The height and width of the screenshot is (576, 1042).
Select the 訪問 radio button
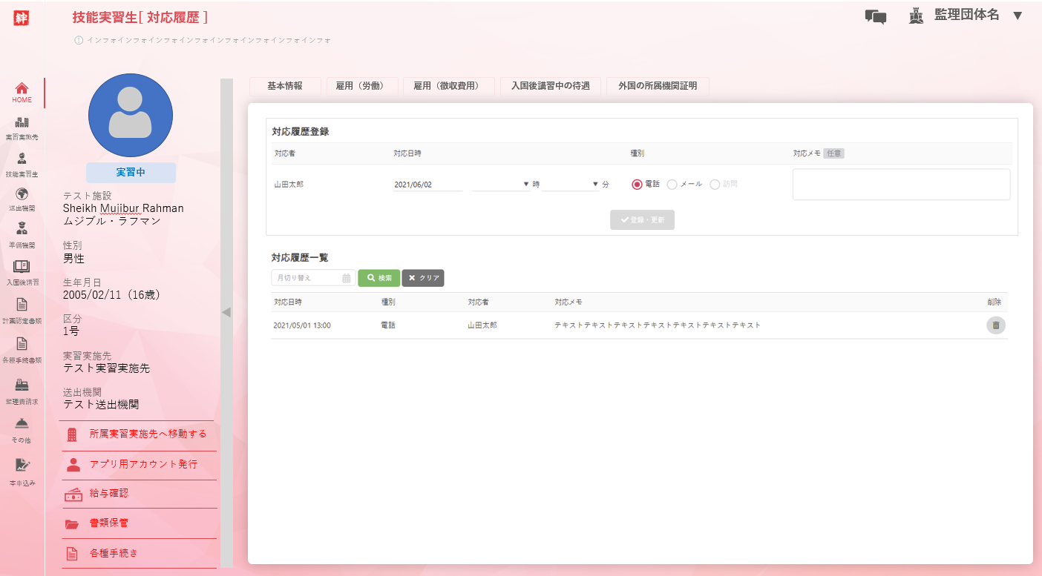tap(715, 185)
